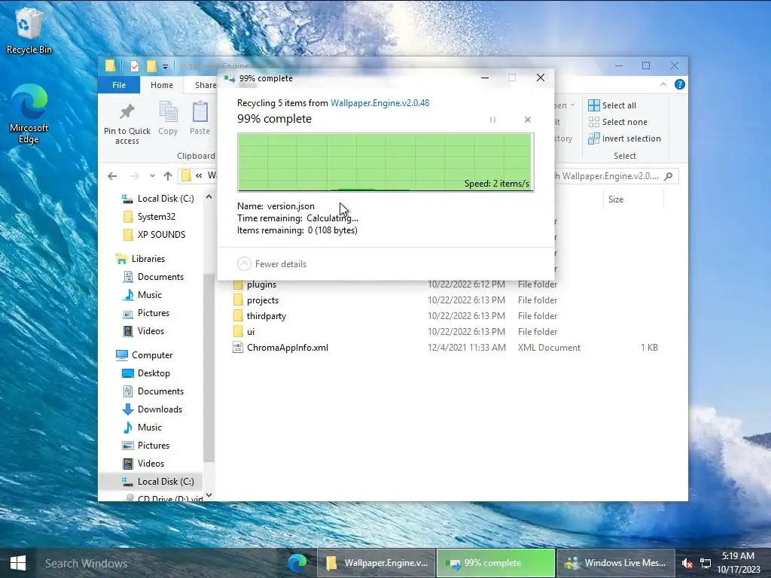Open the Start menu Windows logo
The width and height of the screenshot is (771, 578).
pyautogui.click(x=18, y=563)
